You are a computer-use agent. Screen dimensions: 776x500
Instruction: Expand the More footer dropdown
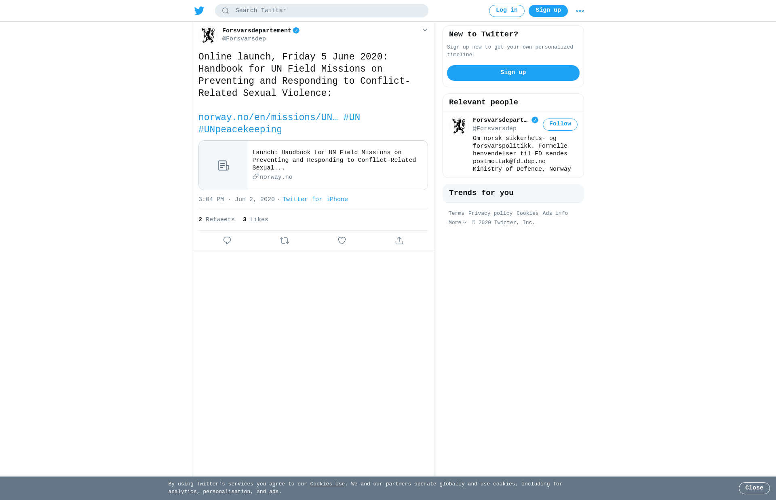click(458, 222)
